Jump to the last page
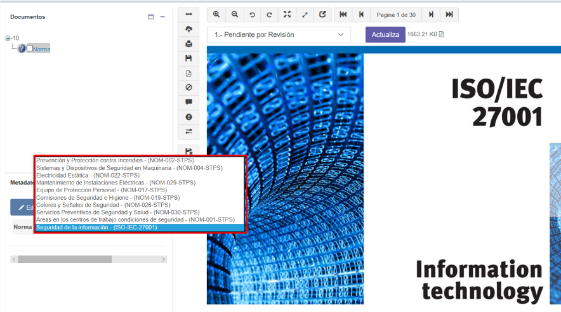 point(449,15)
